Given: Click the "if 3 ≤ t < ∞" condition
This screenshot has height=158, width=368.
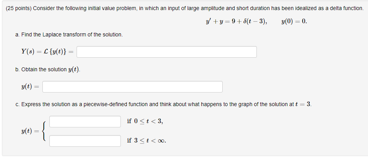Looking at the screenshot, I should (147, 141).
